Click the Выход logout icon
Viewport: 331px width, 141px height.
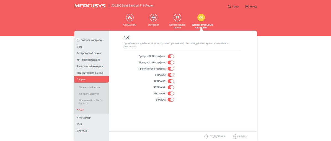tap(247, 6)
